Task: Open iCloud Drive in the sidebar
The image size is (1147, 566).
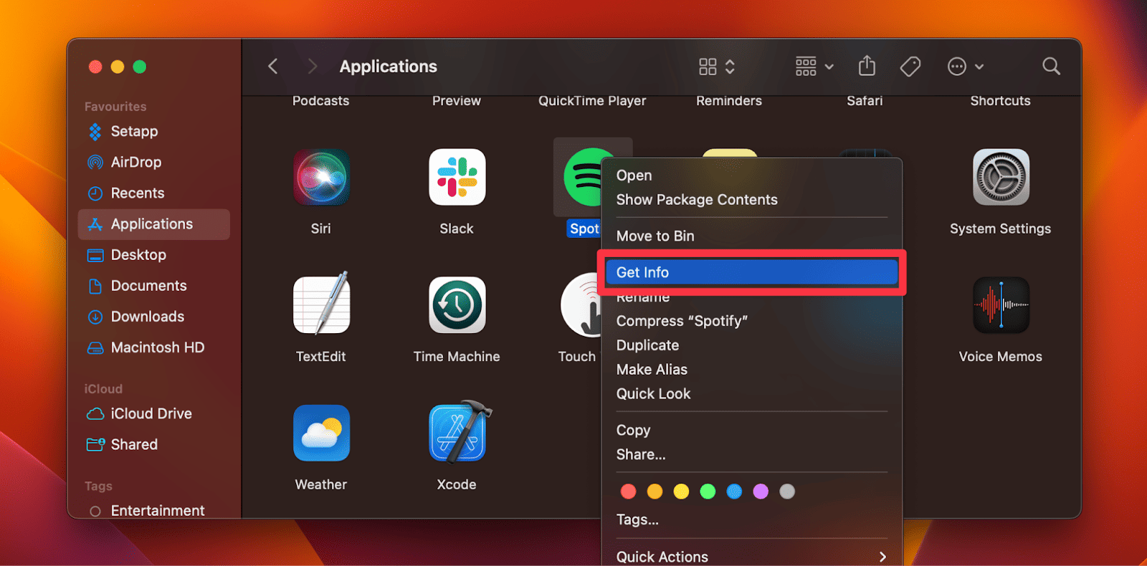Action: tap(153, 414)
